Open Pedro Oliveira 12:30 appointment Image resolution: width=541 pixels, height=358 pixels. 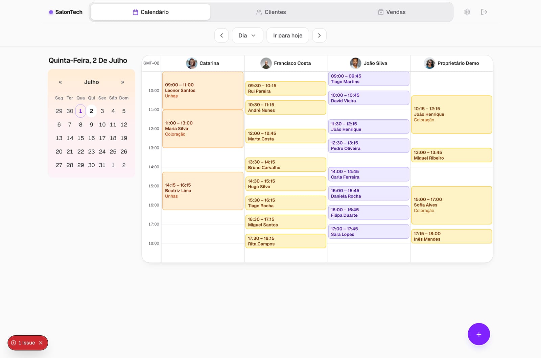[369, 146]
